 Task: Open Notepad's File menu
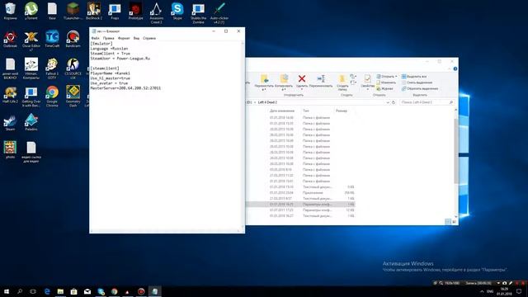pos(96,38)
